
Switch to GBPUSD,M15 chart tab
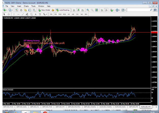point(8,107)
